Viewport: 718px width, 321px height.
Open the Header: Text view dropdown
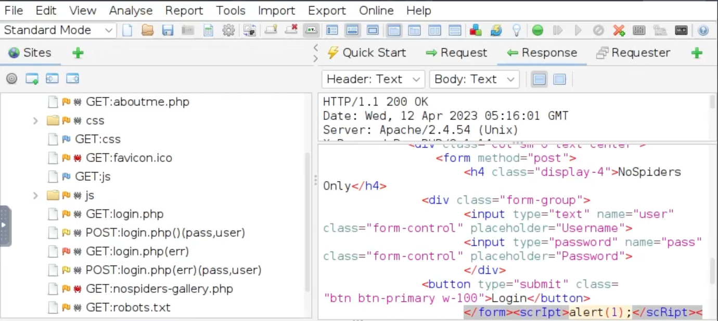click(373, 79)
